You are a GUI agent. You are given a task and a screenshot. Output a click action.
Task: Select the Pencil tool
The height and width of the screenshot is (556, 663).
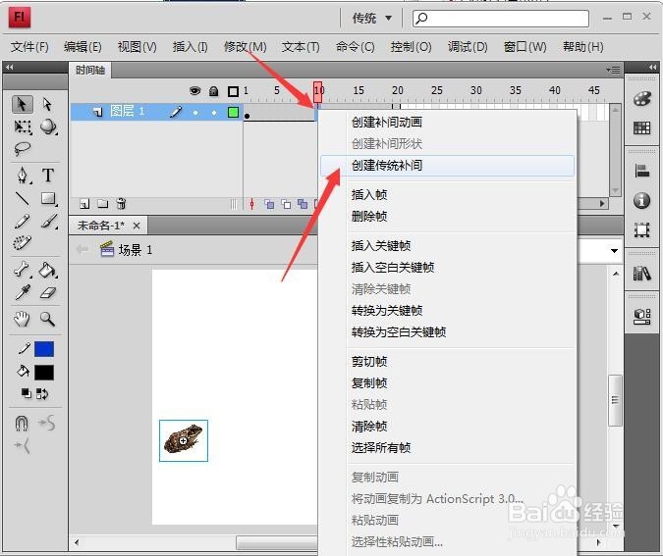click(22, 221)
